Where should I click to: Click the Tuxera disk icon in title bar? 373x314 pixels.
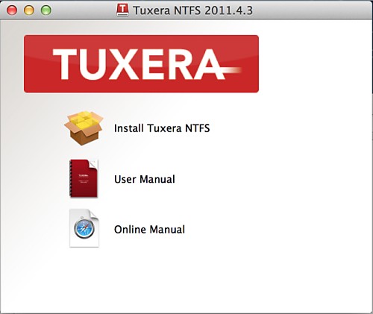pos(122,10)
